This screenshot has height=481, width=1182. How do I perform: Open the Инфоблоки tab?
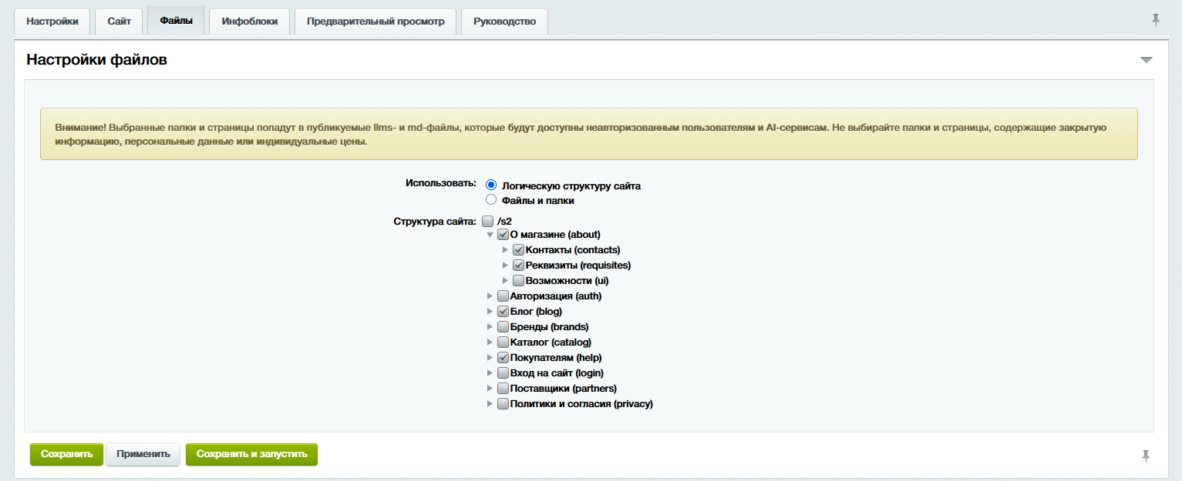pyautogui.click(x=249, y=22)
